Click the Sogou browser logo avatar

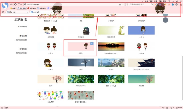(5, 6)
